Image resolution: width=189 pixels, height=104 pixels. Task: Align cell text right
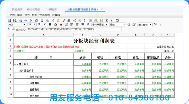83,24
